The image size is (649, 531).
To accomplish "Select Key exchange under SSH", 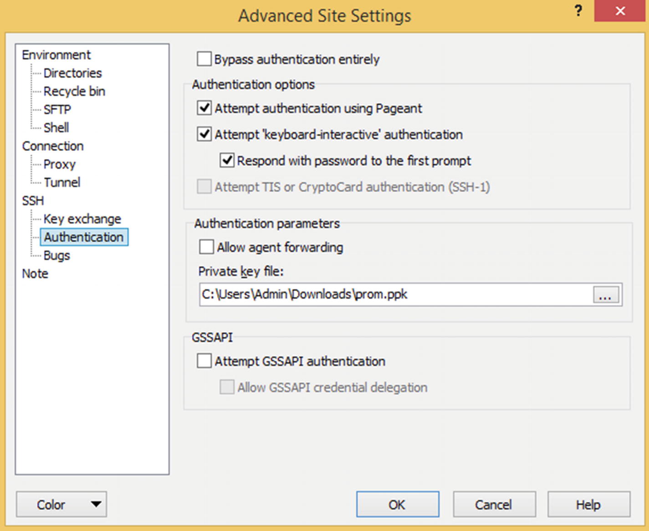I will 82,219.
